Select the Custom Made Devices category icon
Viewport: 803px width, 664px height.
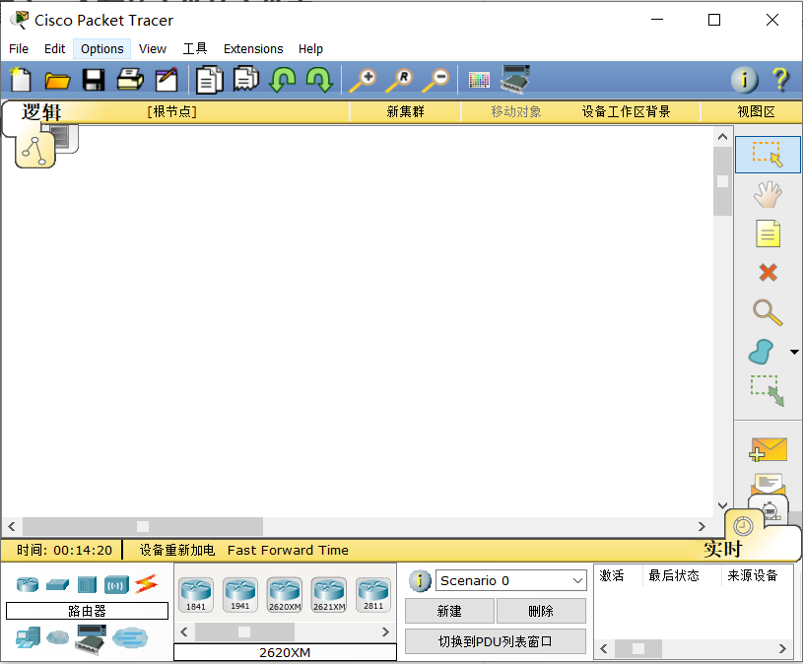91,638
